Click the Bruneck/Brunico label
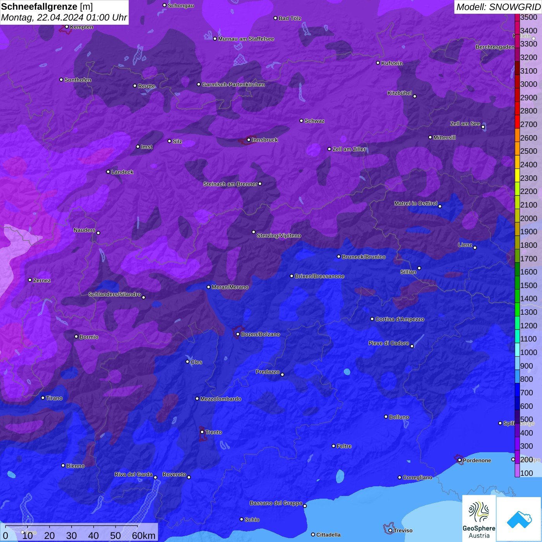Image resolution: width=542 pixels, height=542 pixels. (x=364, y=257)
